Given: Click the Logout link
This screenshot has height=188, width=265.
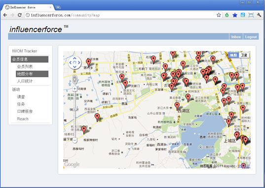Looking at the screenshot, I should 251,37.
